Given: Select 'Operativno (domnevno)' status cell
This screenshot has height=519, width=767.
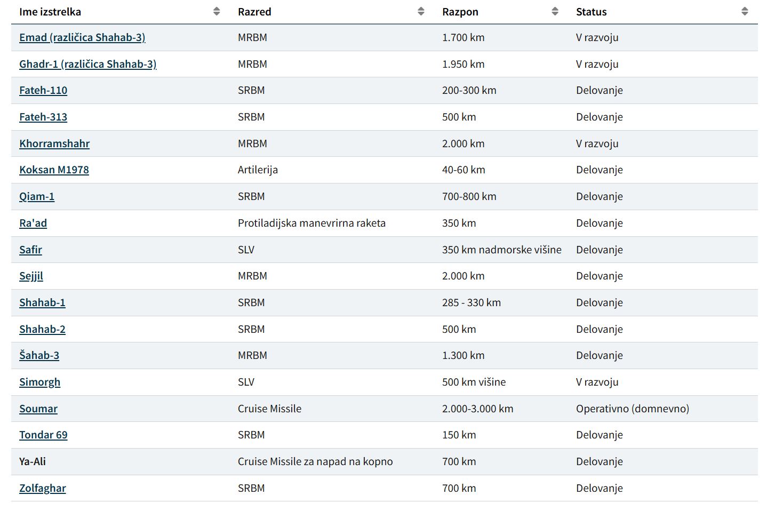Looking at the screenshot, I should click(663, 409).
